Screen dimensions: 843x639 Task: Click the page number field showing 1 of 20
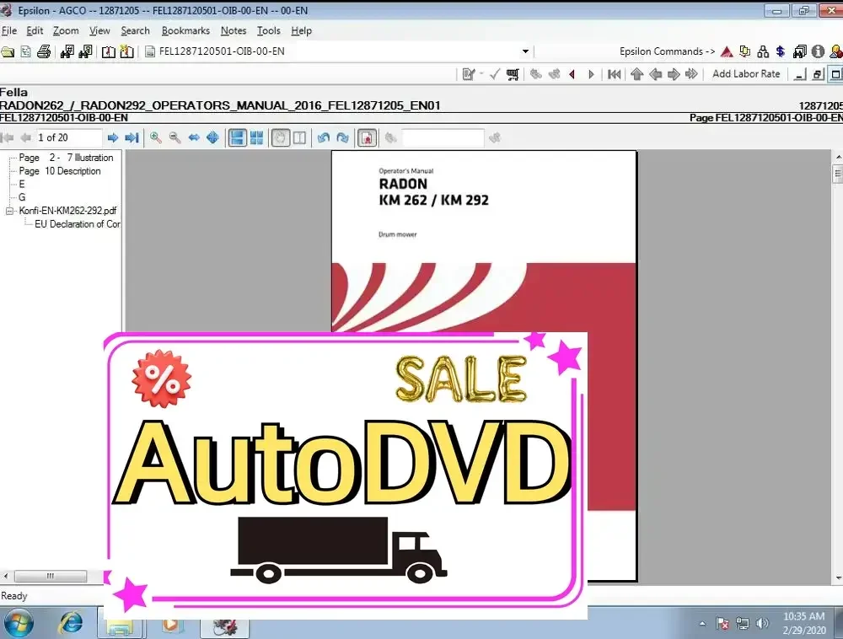pyautogui.click(x=67, y=138)
